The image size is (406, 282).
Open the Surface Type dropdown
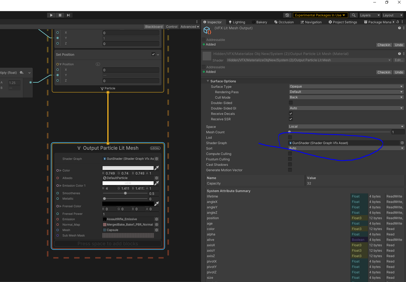tap(346, 86)
